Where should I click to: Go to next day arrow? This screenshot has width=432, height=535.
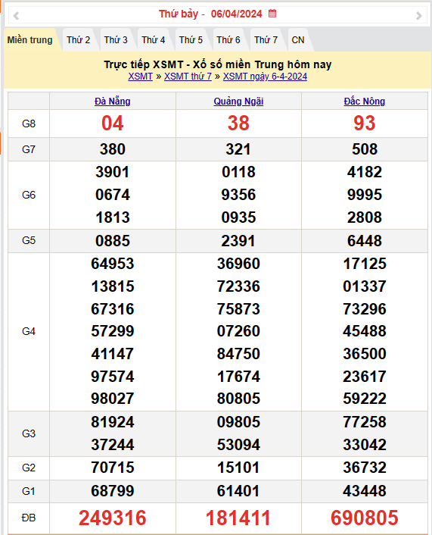click(418, 15)
